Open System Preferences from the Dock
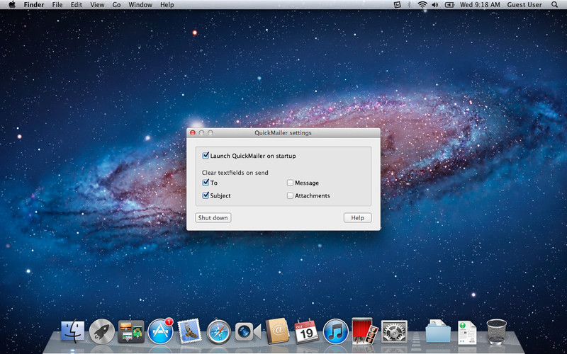This screenshot has height=354, width=567. [x=393, y=331]
